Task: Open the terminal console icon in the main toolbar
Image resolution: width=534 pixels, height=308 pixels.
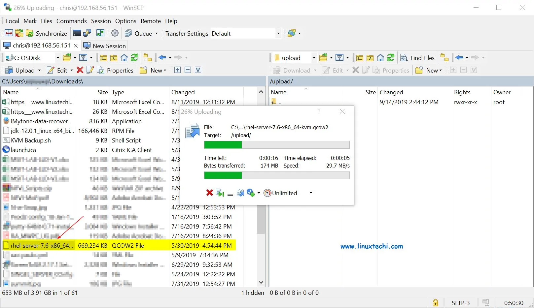Action: (x=77, y=33)
